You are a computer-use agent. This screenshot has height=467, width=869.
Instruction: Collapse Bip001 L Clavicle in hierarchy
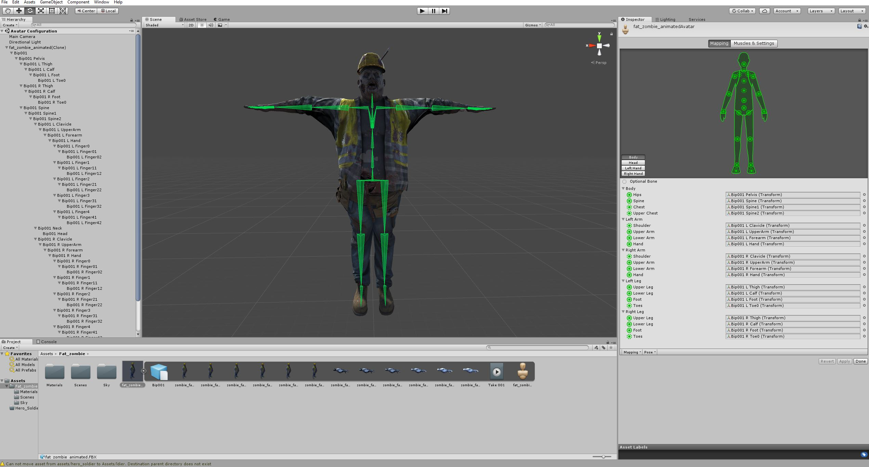click(x=35, y=124)
